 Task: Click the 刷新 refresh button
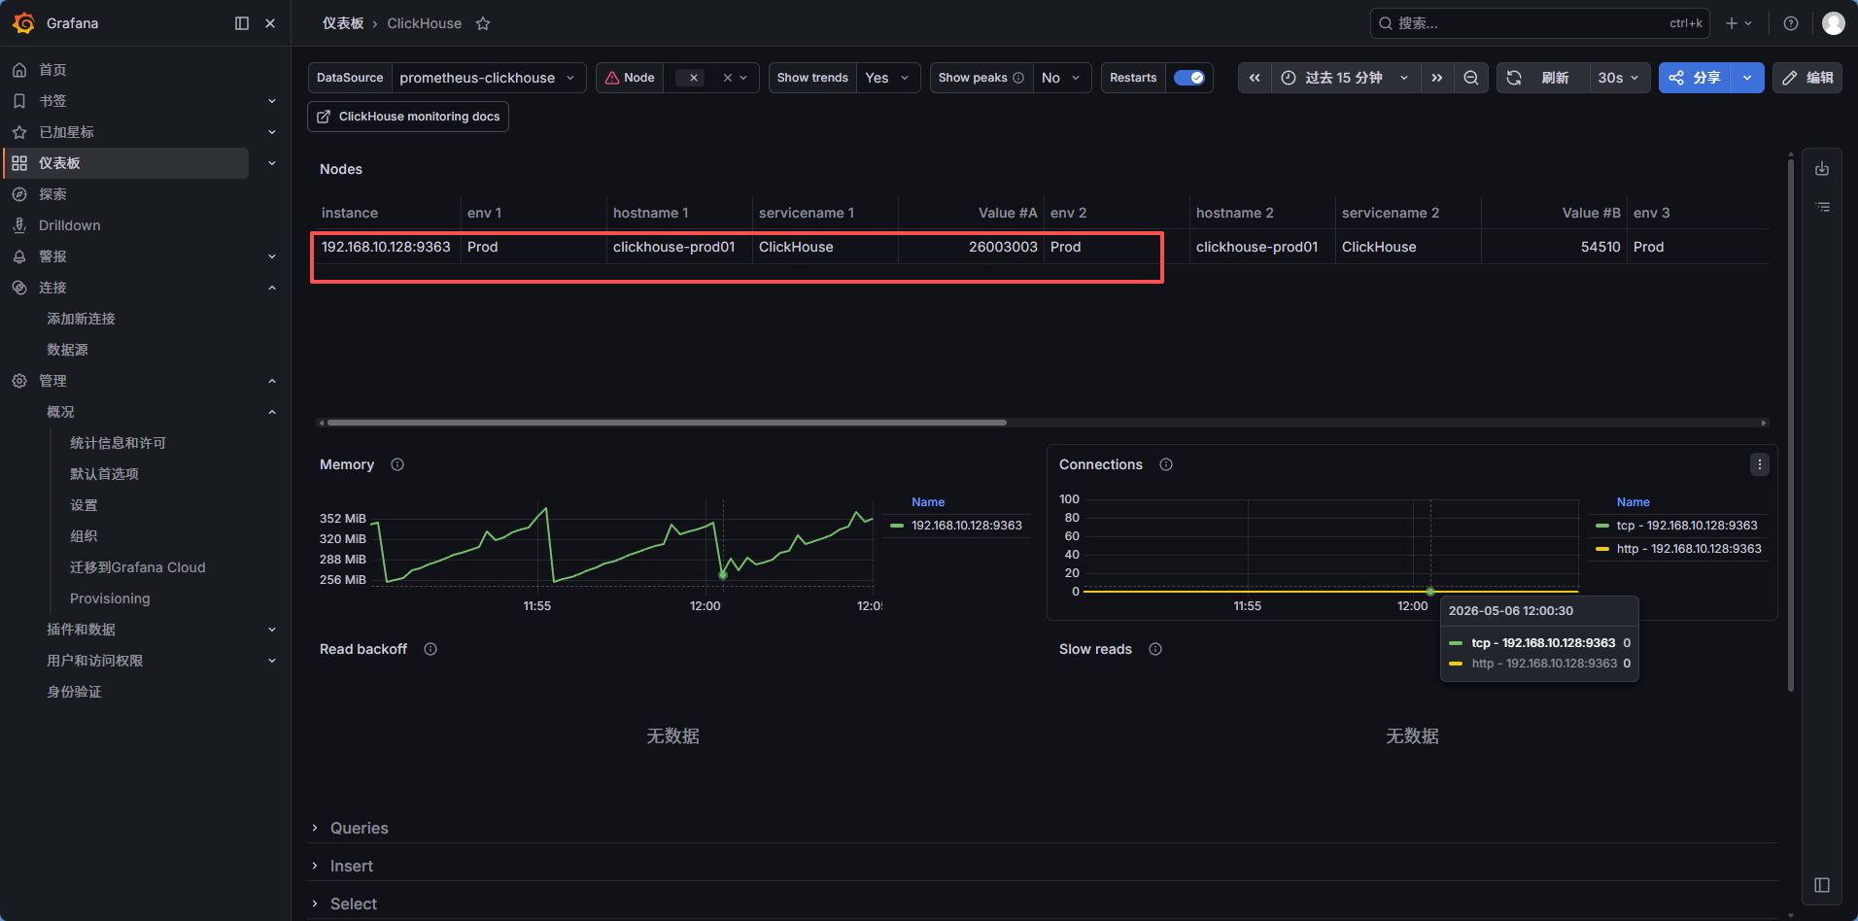(x=1542, y=78)
